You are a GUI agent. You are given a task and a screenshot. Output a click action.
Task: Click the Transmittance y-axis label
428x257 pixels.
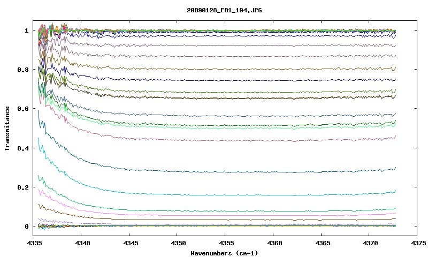pyautogui.click(x=7, y=128)
